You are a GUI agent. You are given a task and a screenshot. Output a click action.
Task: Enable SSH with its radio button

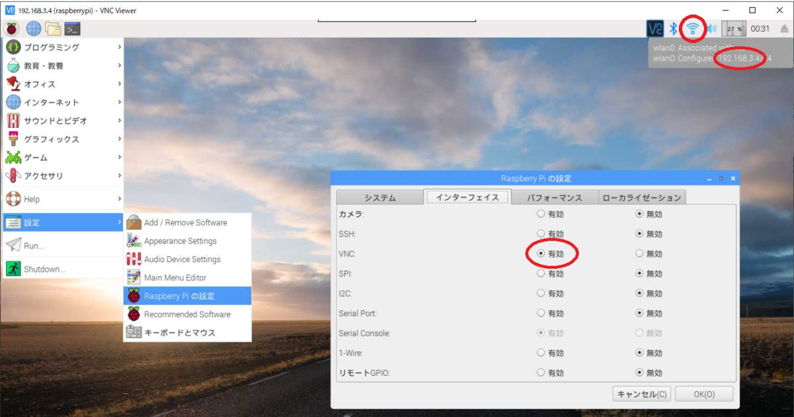540,234
